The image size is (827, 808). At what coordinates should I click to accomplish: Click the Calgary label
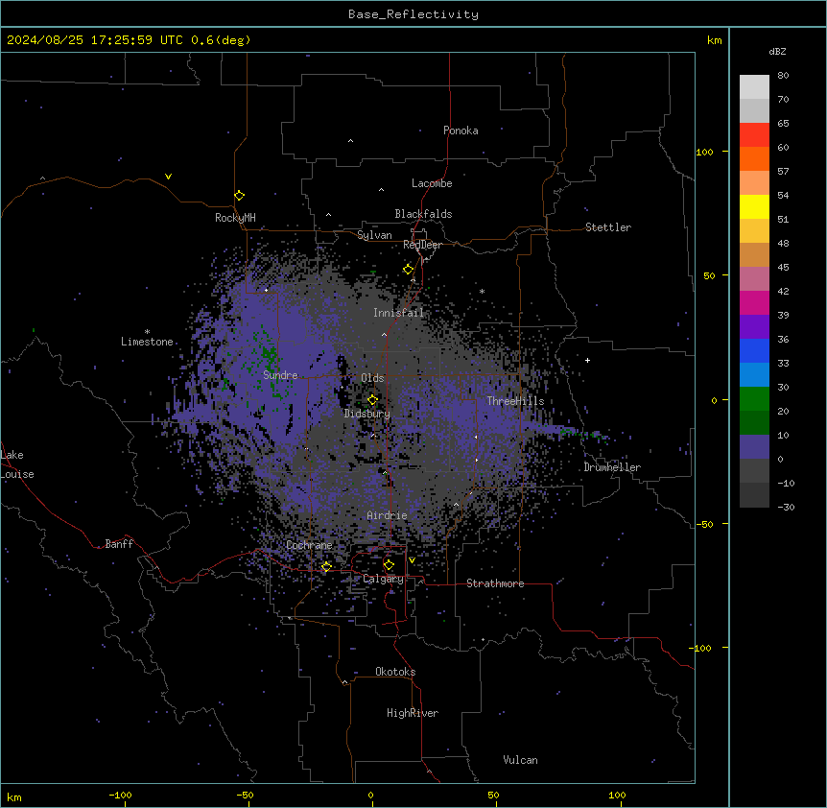pos(383,579)
